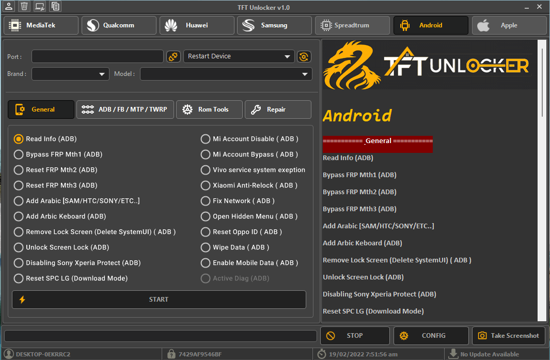Click the trash bin icon in title bar

[x=24, y=7]
